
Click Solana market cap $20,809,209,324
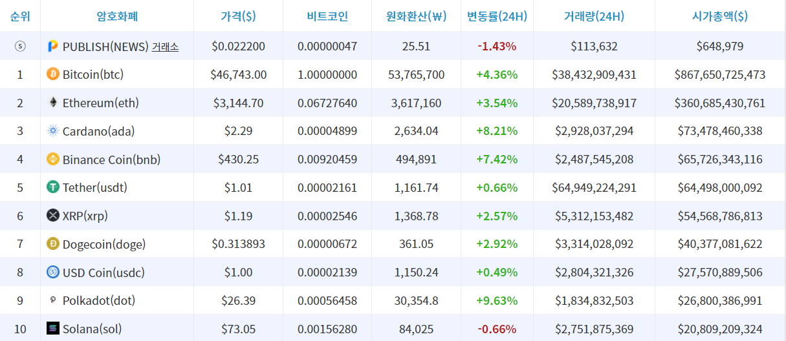point(720,329)
